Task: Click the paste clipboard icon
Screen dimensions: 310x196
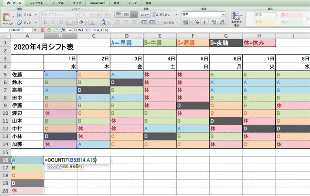Action: [6, 17]
